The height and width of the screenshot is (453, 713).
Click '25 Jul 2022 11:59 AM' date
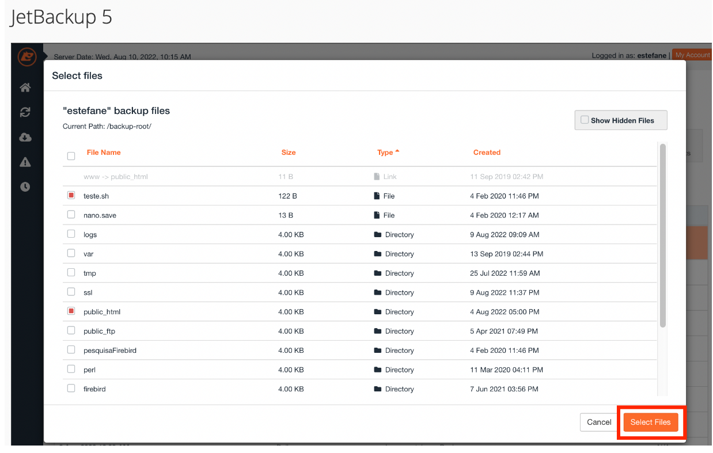(505, 273)
